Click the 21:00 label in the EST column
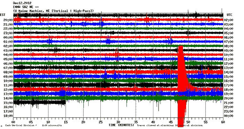244x129 pixels. 8,25
